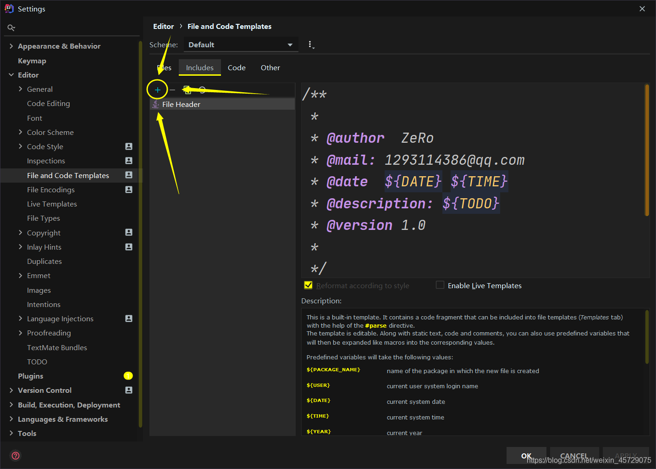
Task: Click the minus icon to remove template
Action: [x=172, y=90]
